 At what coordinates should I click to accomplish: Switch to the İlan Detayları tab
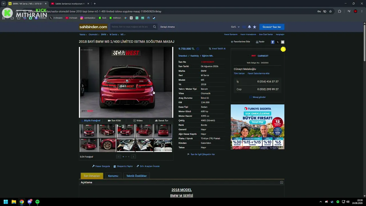[92, 176]
